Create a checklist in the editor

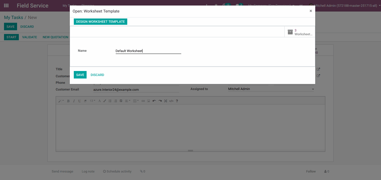click(121, 101)
